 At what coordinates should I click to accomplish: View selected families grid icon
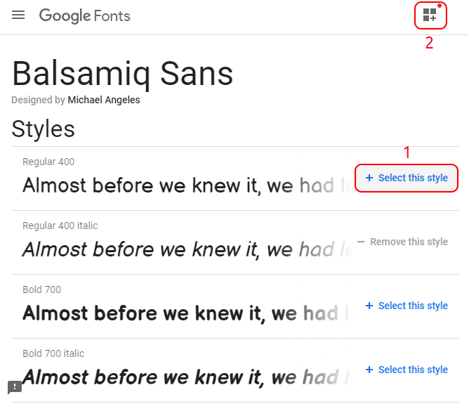pos(430,15)
